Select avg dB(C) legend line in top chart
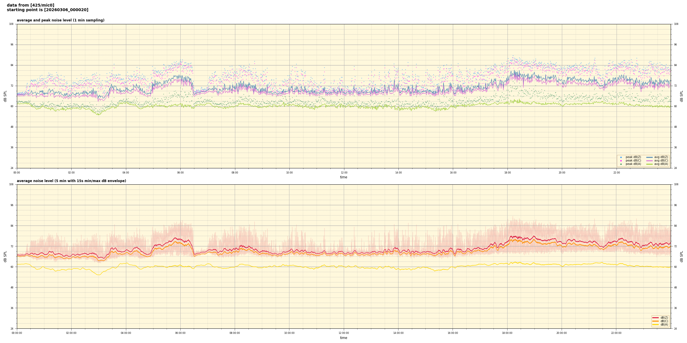Screen dimensions: 687x343 (x=650, y=161)
